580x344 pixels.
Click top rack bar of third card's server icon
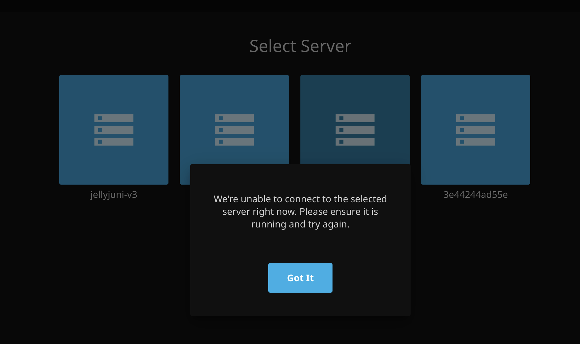click(355, 118)
